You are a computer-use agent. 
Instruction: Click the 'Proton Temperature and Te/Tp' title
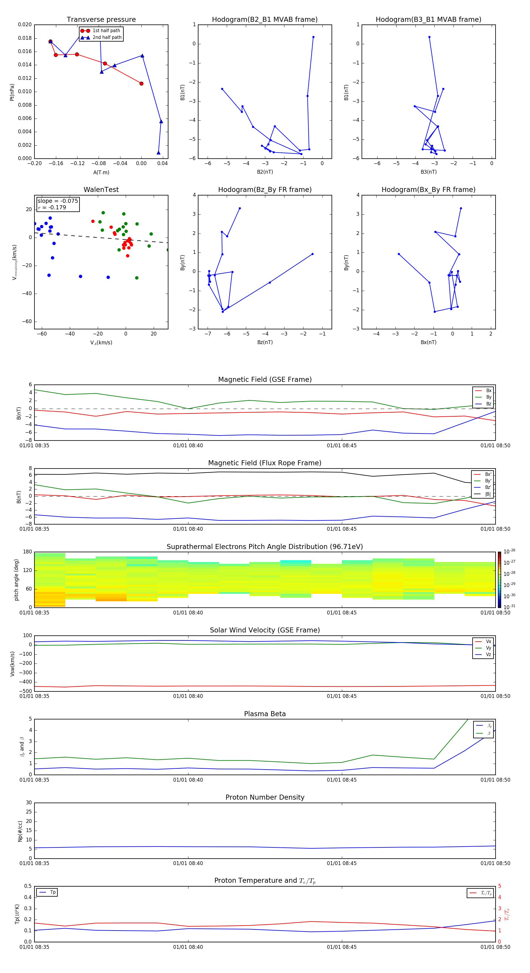click(265, 881)
